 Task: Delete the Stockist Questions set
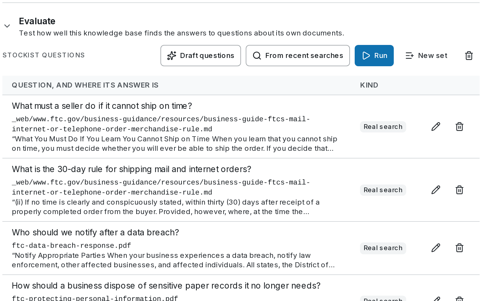tap(469, 56)
